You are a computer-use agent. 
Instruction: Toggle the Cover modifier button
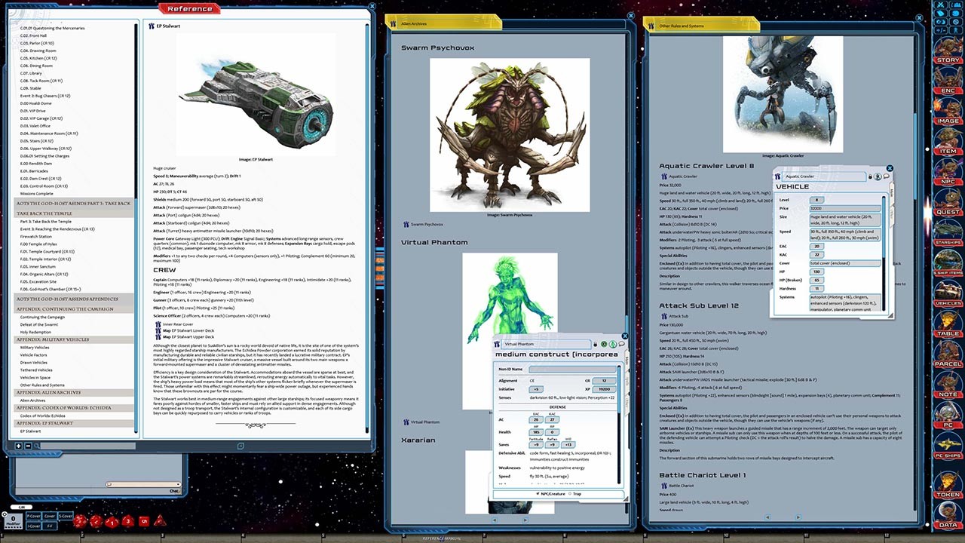point(49,516)
